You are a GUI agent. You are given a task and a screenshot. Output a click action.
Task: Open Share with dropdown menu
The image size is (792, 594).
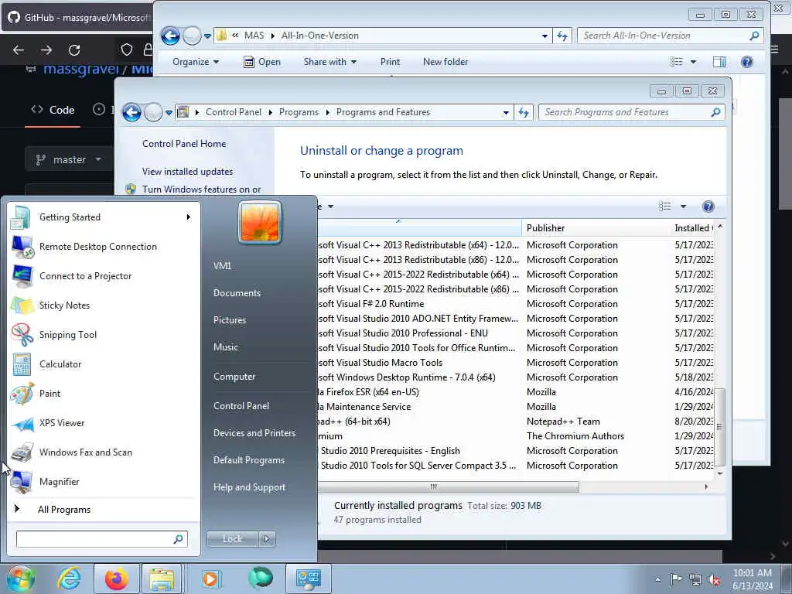coord(329,62)
